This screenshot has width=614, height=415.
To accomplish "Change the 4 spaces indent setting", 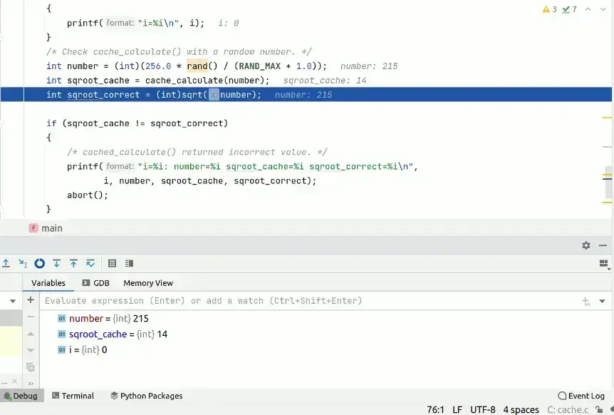I will (521, 409).
